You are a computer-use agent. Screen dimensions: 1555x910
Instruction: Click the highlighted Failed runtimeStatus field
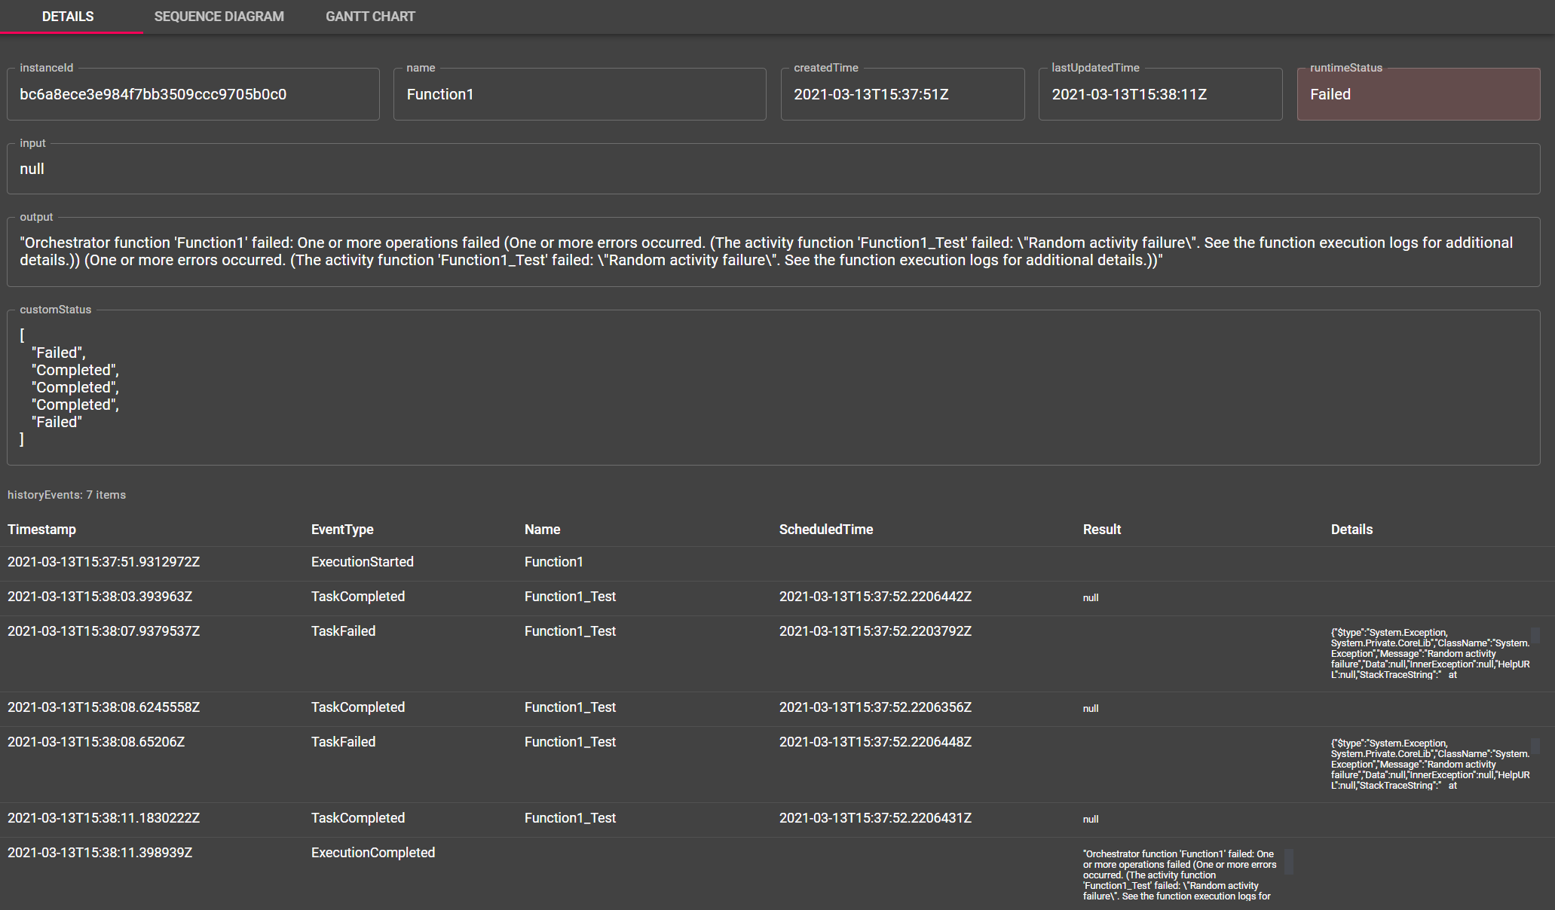(1418, 93)
